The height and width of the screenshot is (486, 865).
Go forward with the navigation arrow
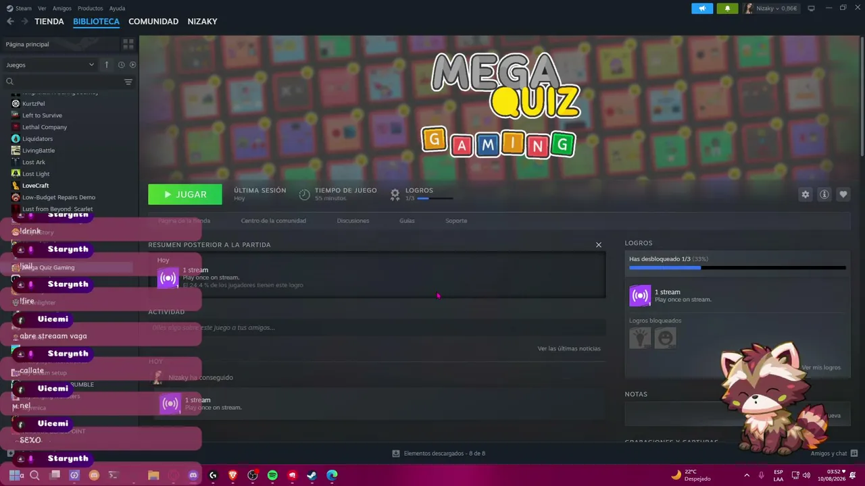click(x=24, y=22)
